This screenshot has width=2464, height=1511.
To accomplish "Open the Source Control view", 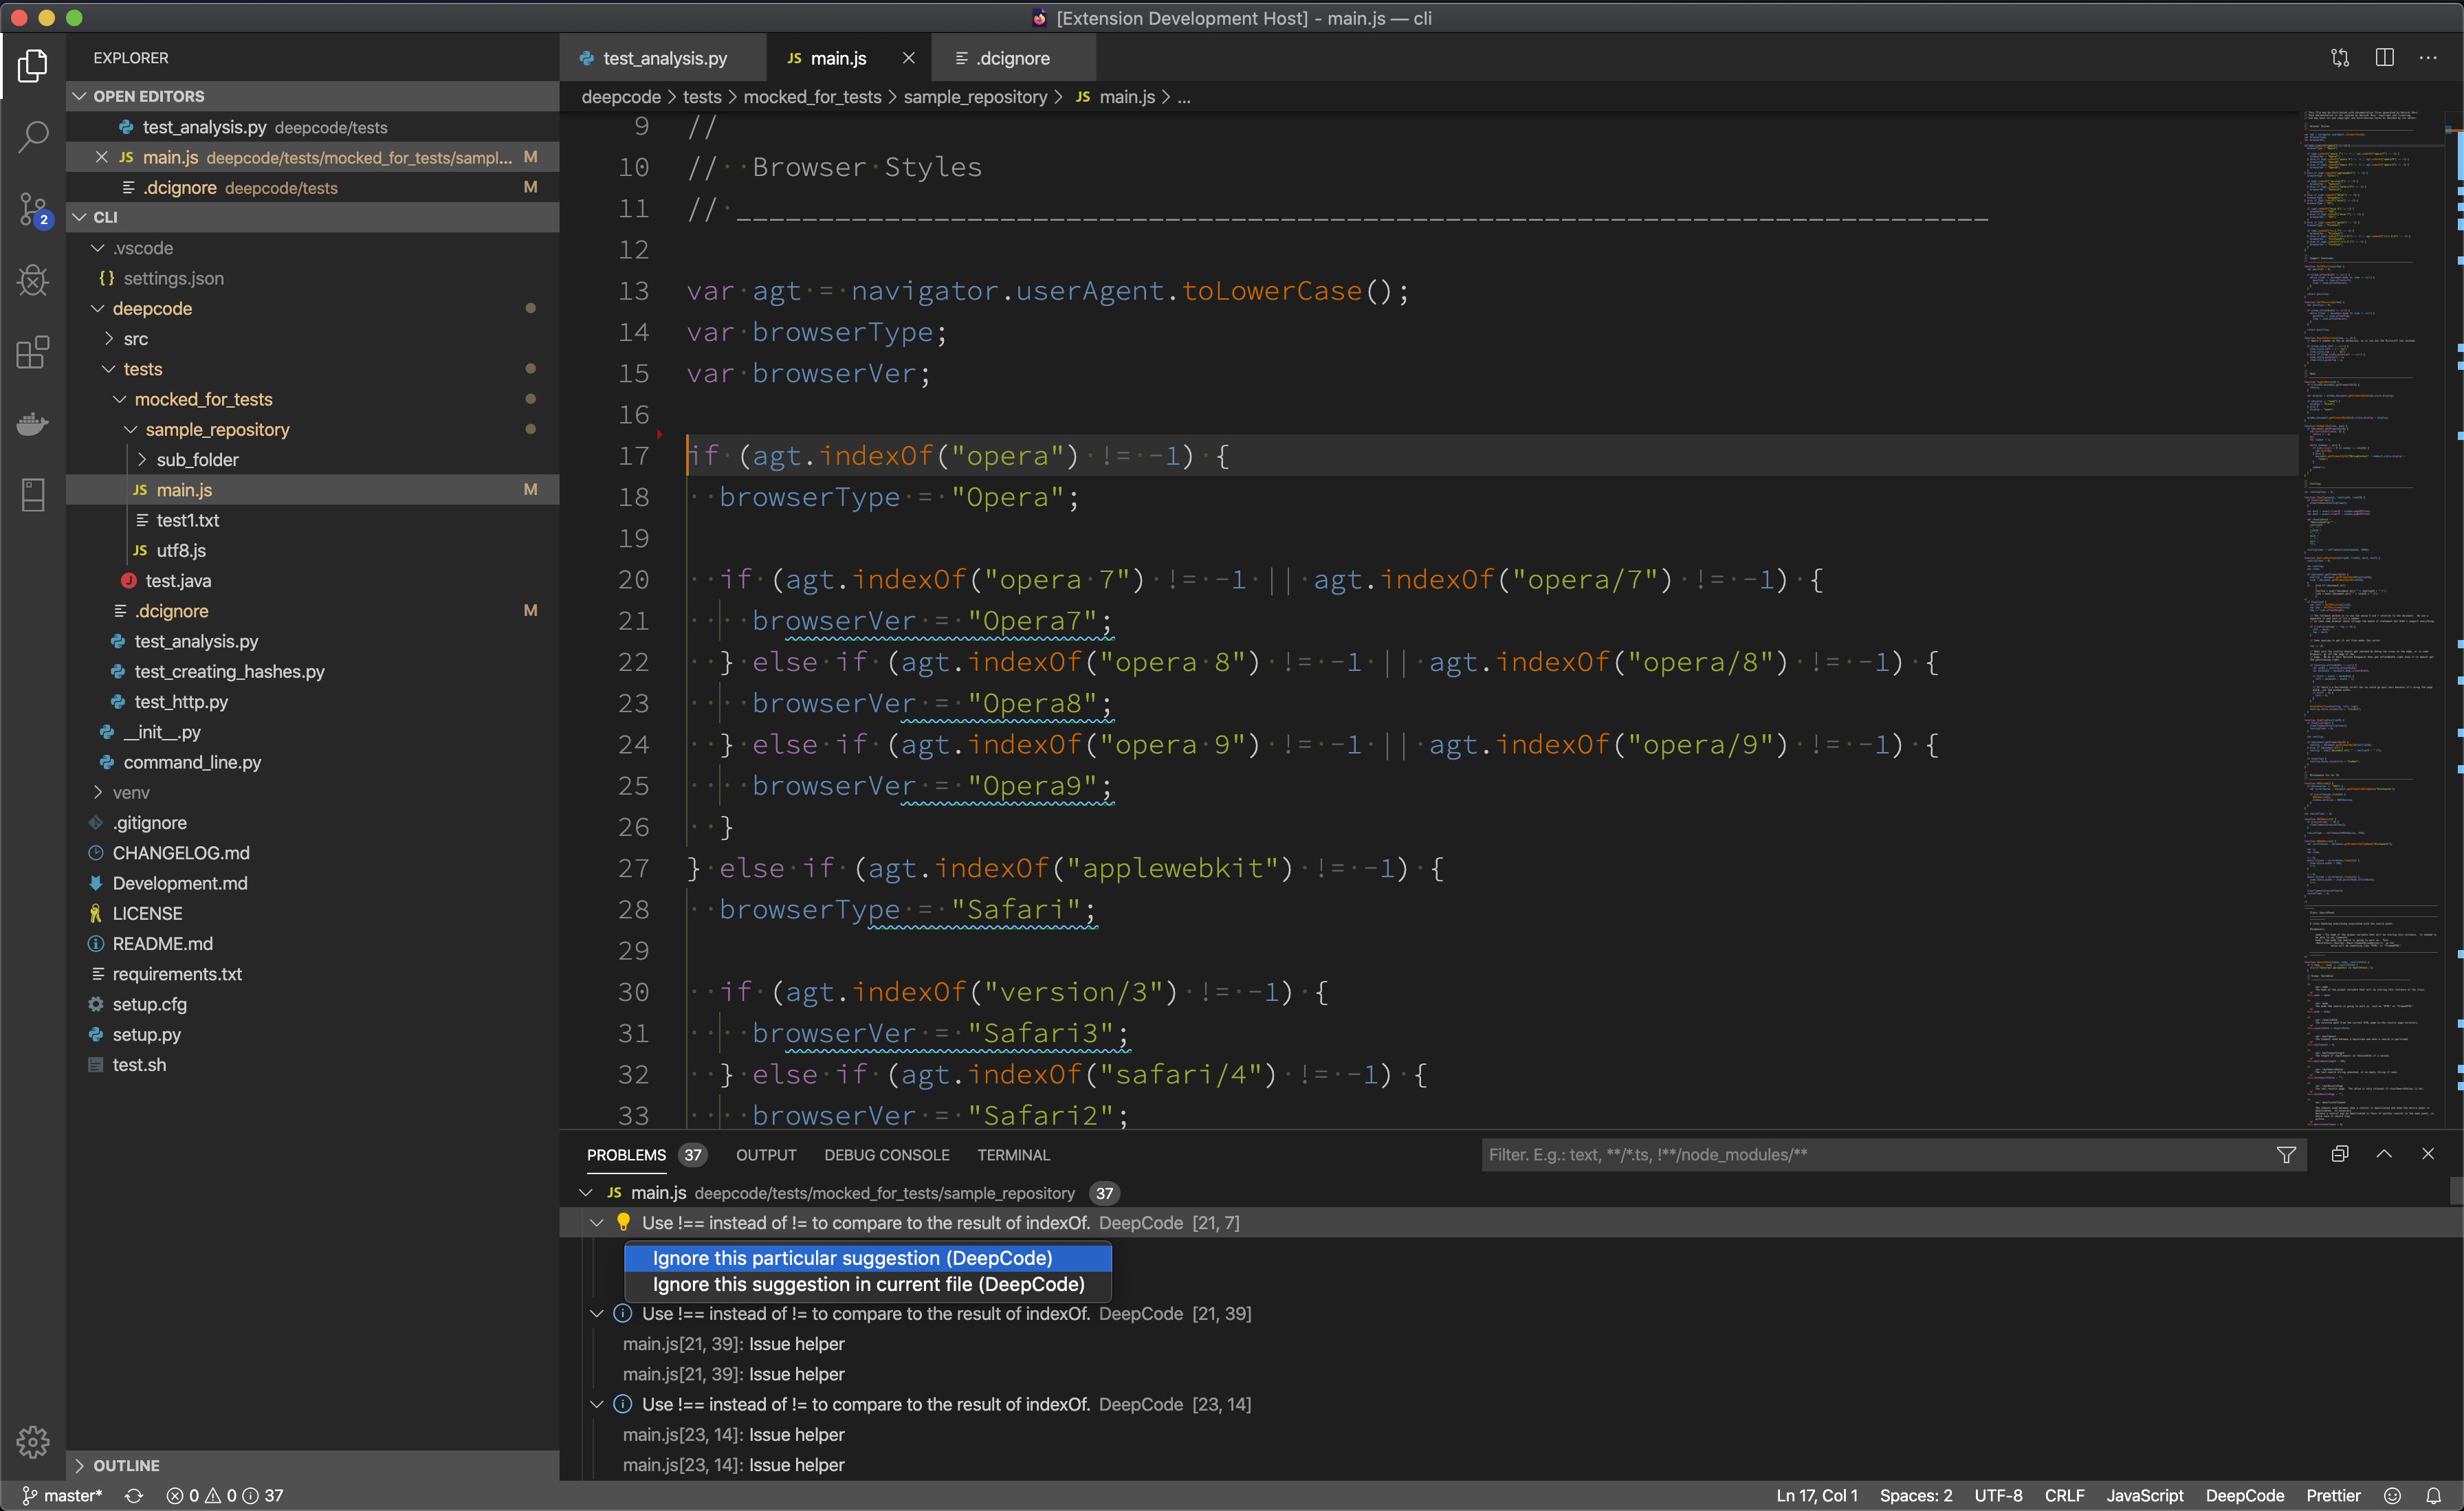I will pyautogui.click(x=33, y=209).
